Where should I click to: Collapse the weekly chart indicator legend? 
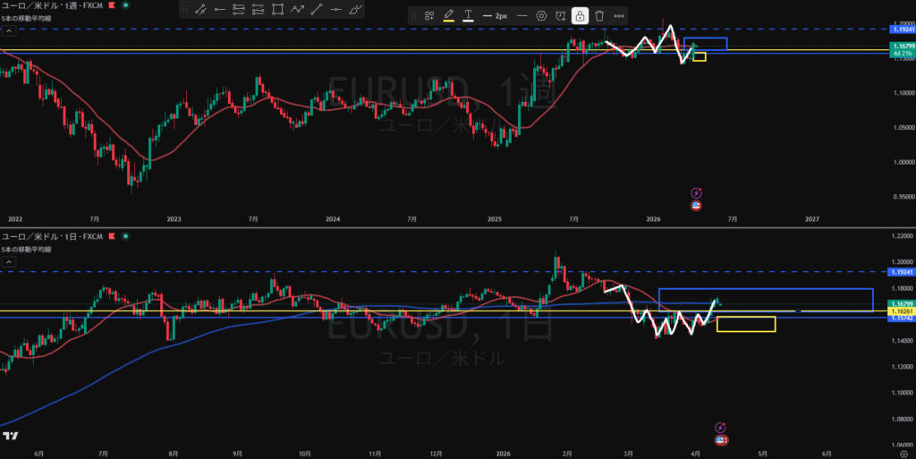click(x=7, y=30)
